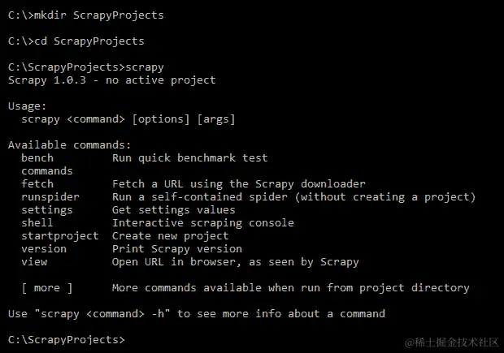Click the [ more ] entry
Image resolution: width=504 pixels, height=353 pixels.
coord(47,288)
